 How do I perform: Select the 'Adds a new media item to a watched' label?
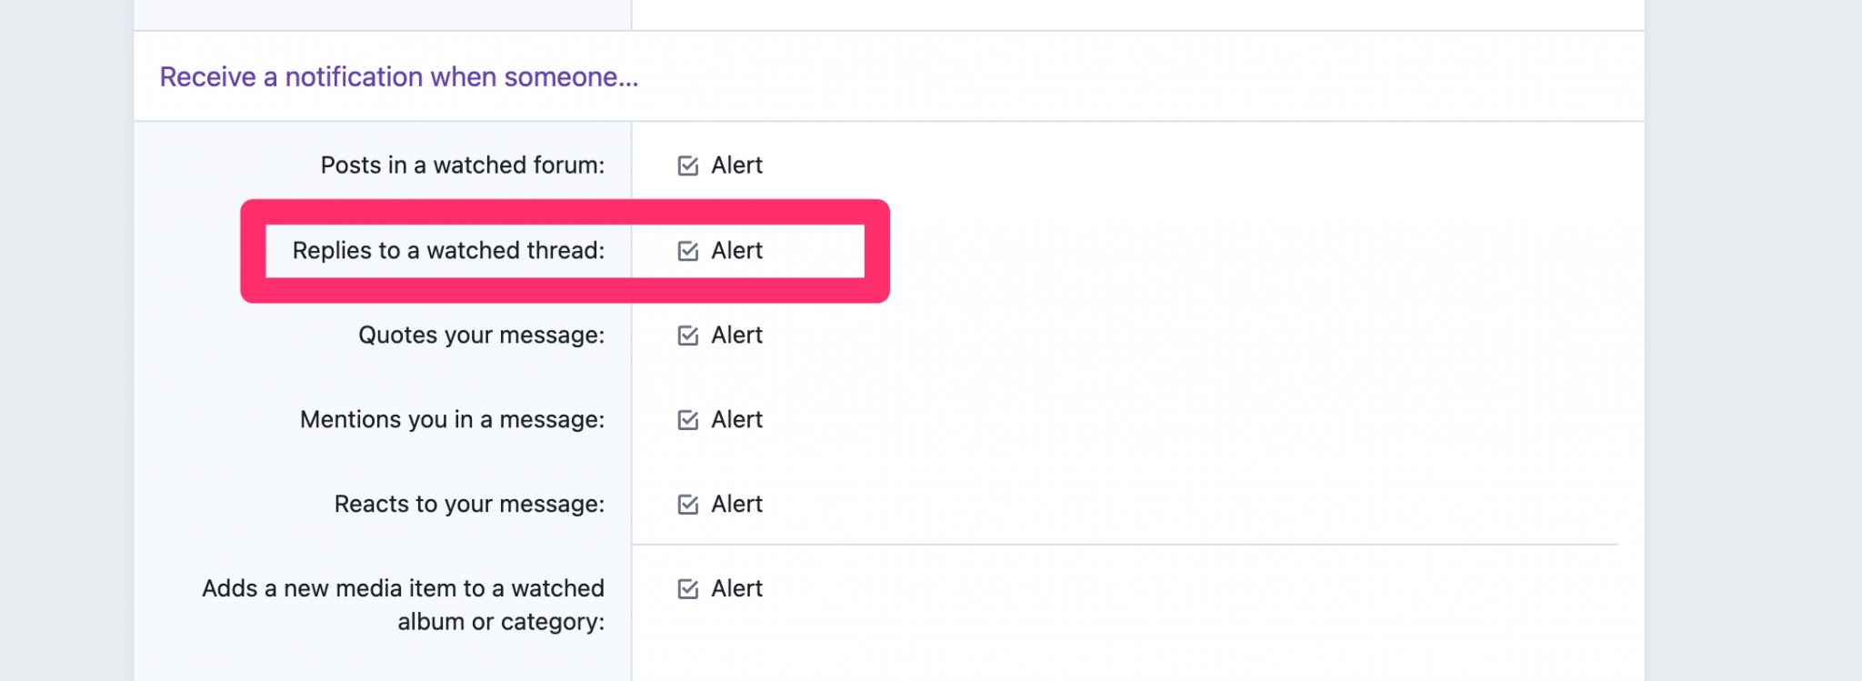(x=403, y=589)
